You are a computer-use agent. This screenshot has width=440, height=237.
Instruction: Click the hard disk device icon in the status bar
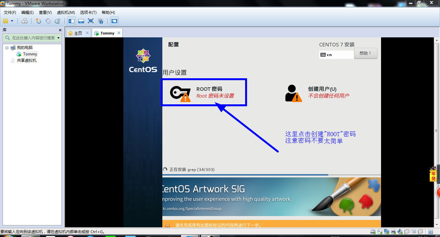(x=373, y=232)
